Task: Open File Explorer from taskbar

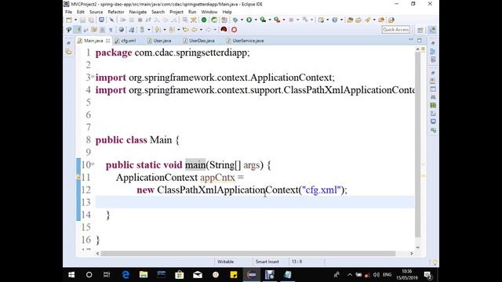Action: (x=144, y=275)
